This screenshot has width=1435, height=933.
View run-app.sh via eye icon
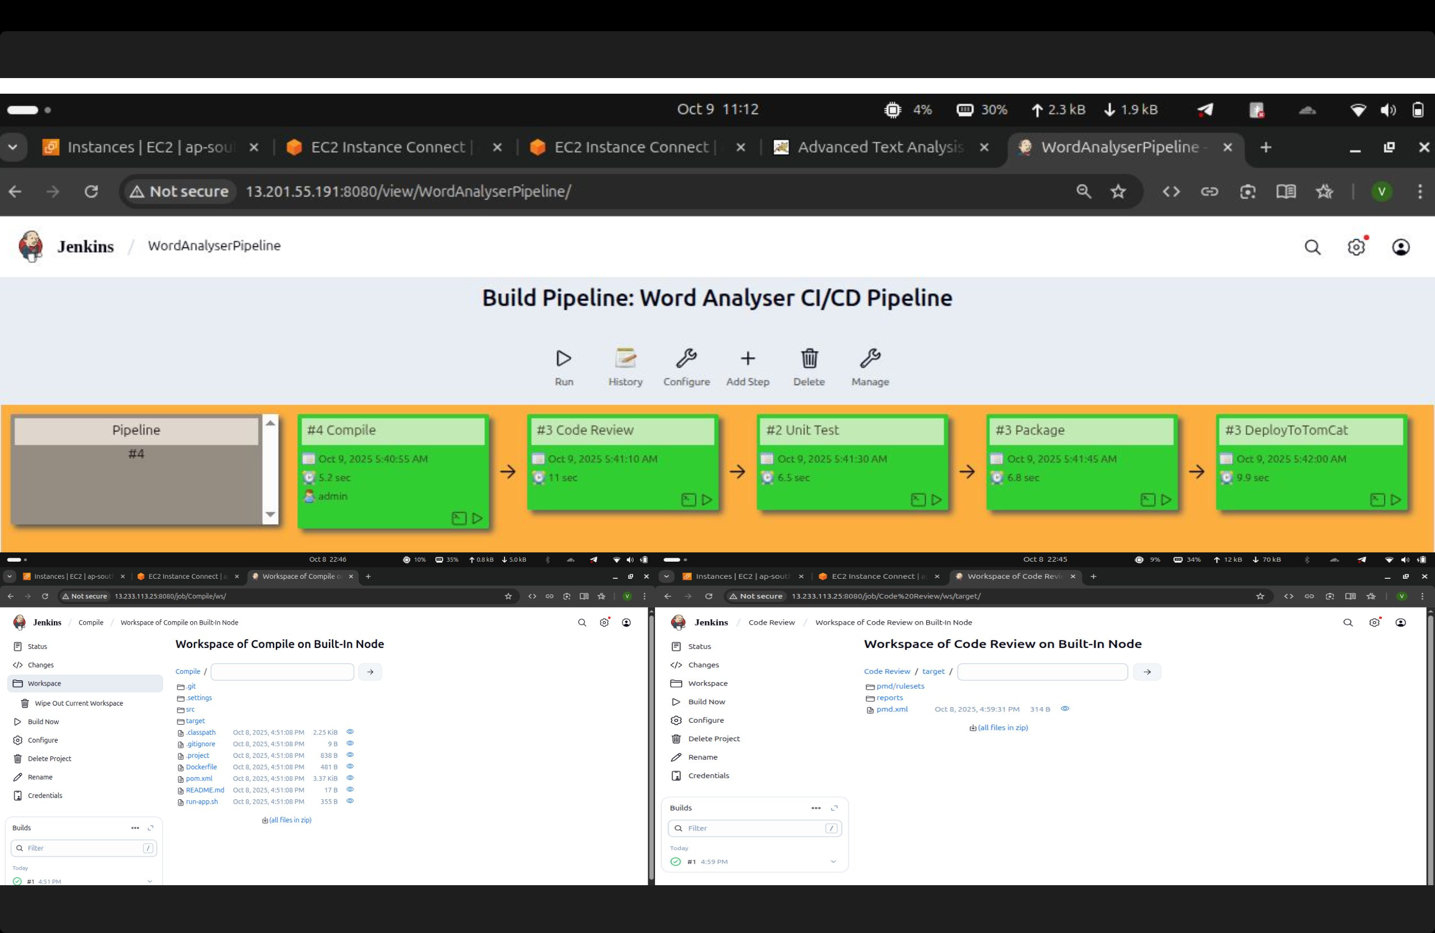click(x=349, y=801)
